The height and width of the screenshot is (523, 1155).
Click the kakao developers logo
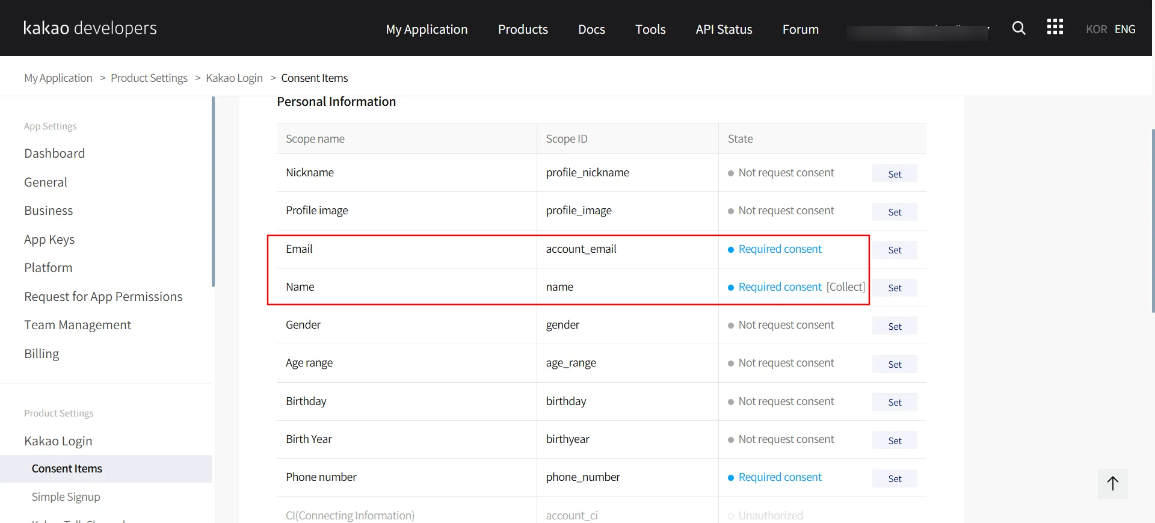coord(90,28)
